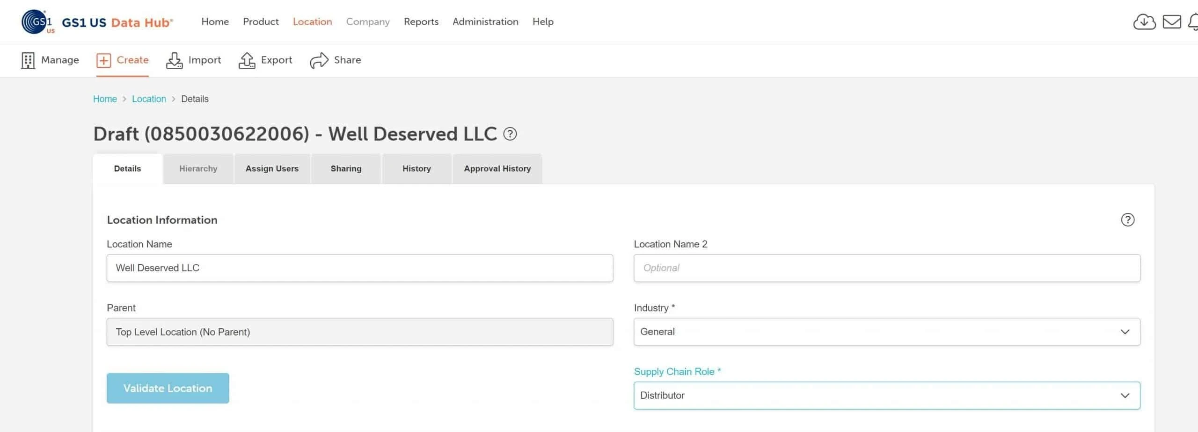Switch to the Assign Users tab
The width and height of the screenshot is (1198, 432).
[272, 169]
